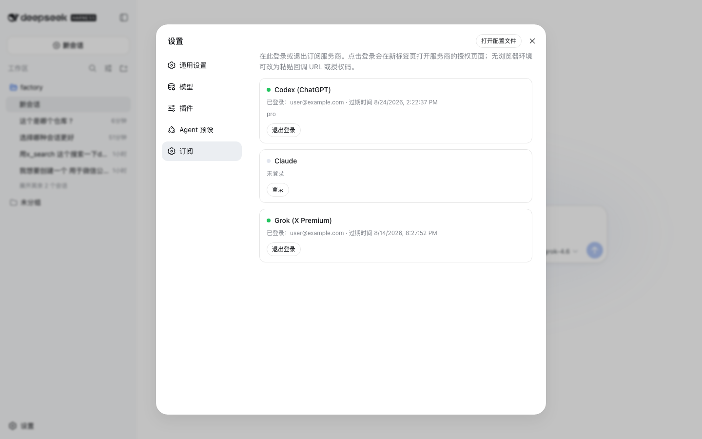Click the add-folder icon in workspace header

click(x=124, y=68)
